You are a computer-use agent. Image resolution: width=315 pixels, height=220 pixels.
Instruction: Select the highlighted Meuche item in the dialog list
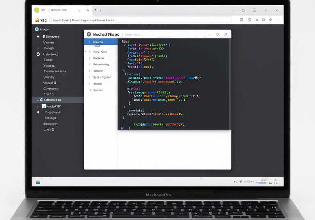coord(100,42)
